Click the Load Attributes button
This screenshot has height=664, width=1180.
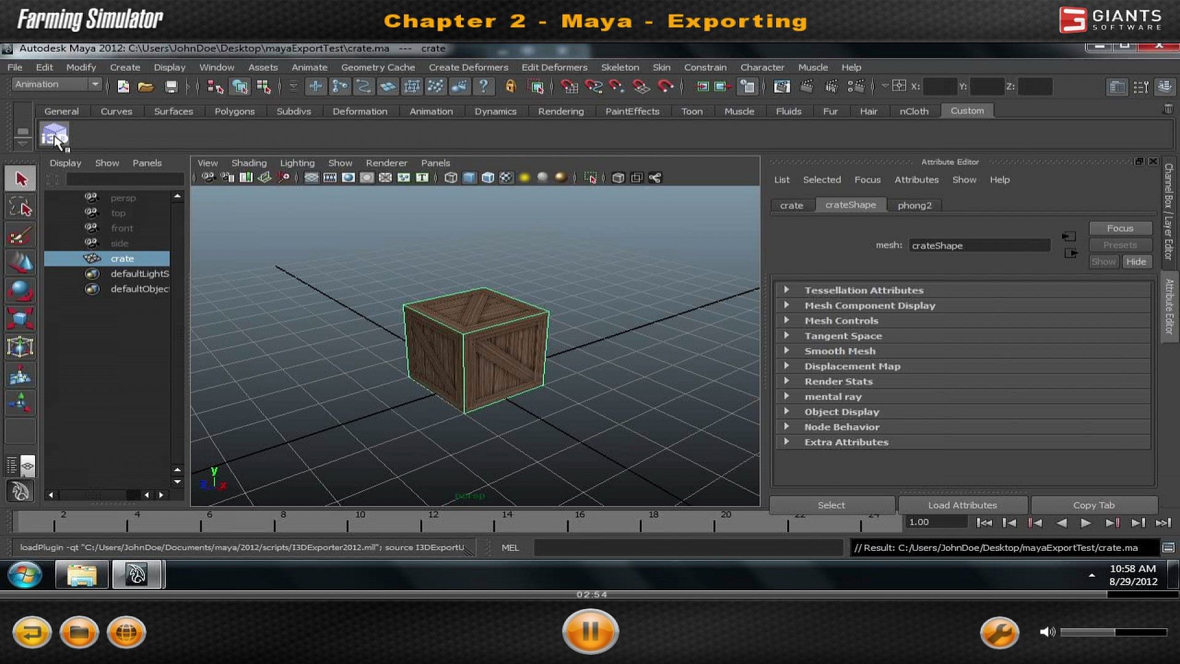962,505
